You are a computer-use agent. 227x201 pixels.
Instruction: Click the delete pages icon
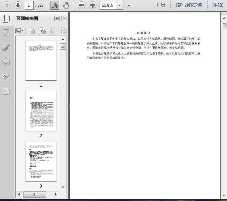click(x=32, y=31)
